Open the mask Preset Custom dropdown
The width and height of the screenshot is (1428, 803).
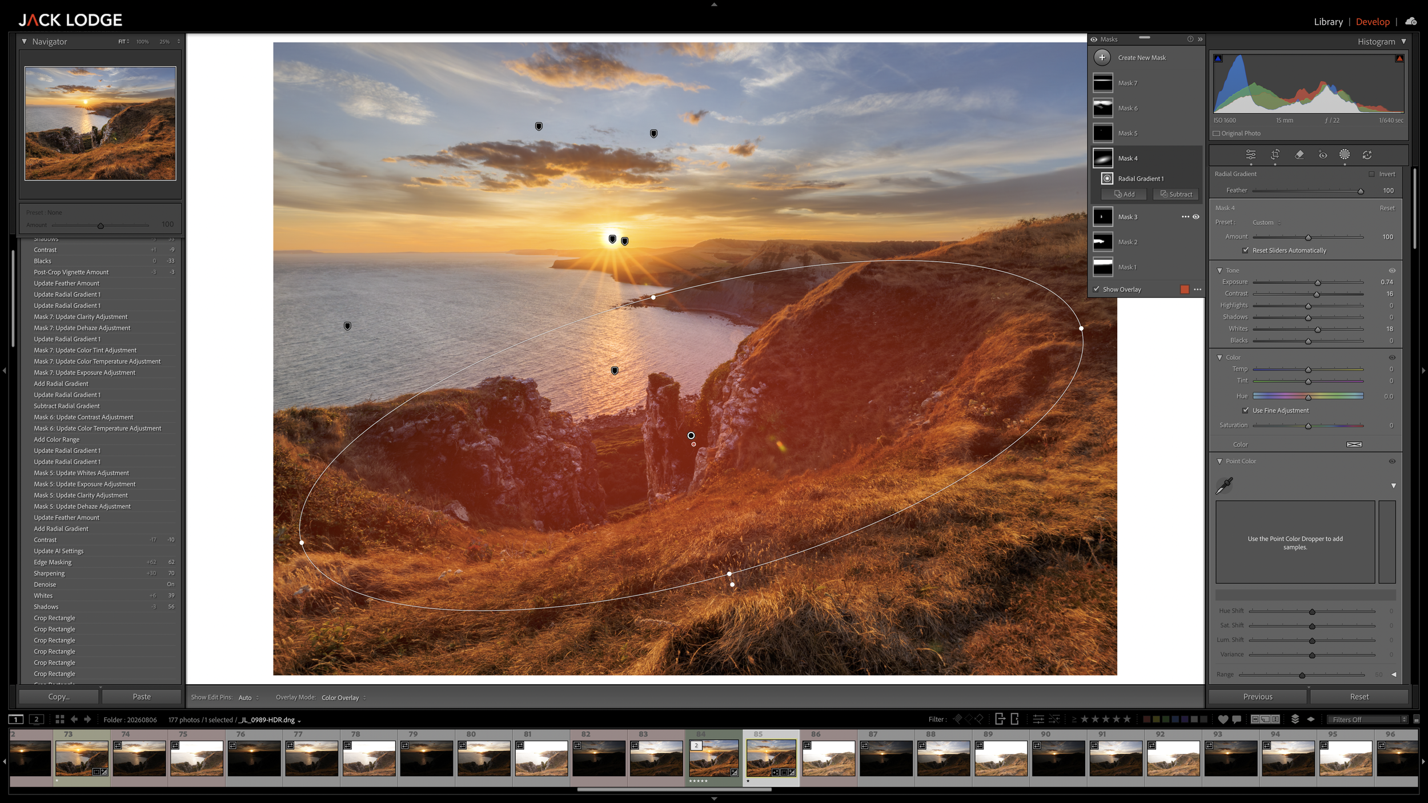tap(1266, 223)
